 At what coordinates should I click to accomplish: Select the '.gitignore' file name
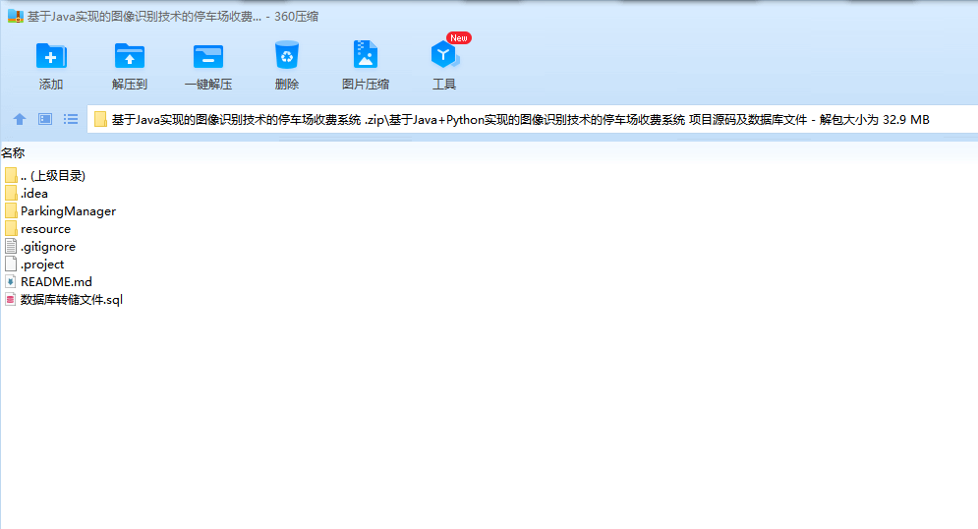(x=48, y=247)
